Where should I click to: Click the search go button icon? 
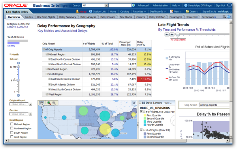134,6
